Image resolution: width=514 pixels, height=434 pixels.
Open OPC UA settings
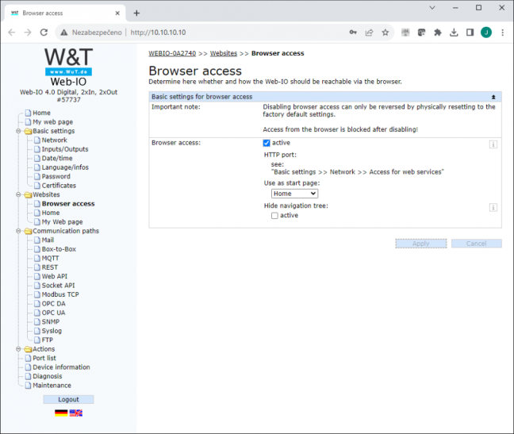click(x=53, y=313)
